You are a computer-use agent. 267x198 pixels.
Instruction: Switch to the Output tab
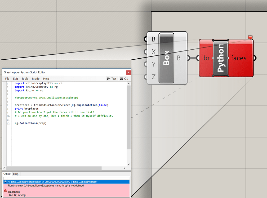7,174
